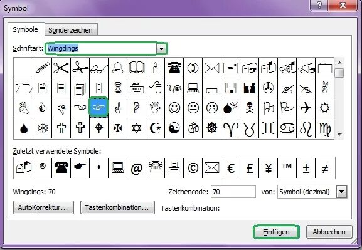Choose the eyeglasses symbol

coord(98,68)
